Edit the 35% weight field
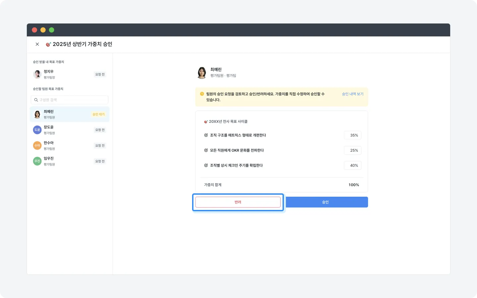Screen dimensions: 477x298 tap(353, 135)
